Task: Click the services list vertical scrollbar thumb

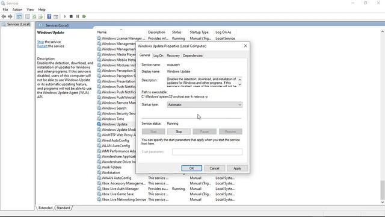Action: point(383,190)
